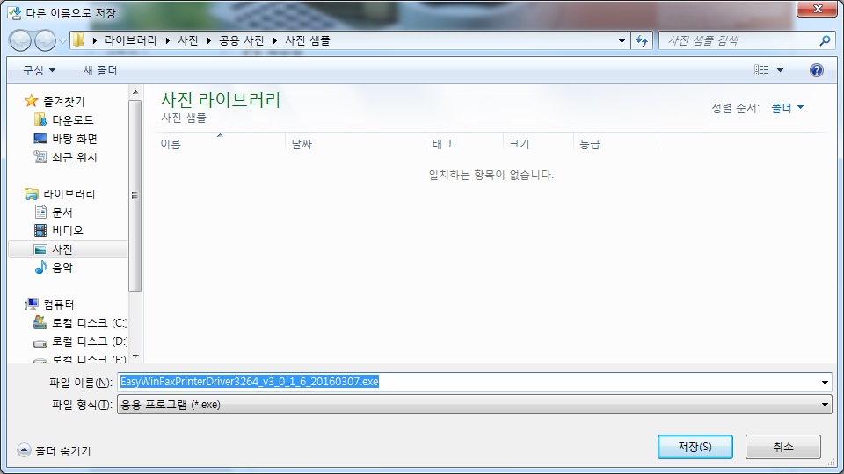Click the 다운로드 folder icon

click(x=40, y=119)
